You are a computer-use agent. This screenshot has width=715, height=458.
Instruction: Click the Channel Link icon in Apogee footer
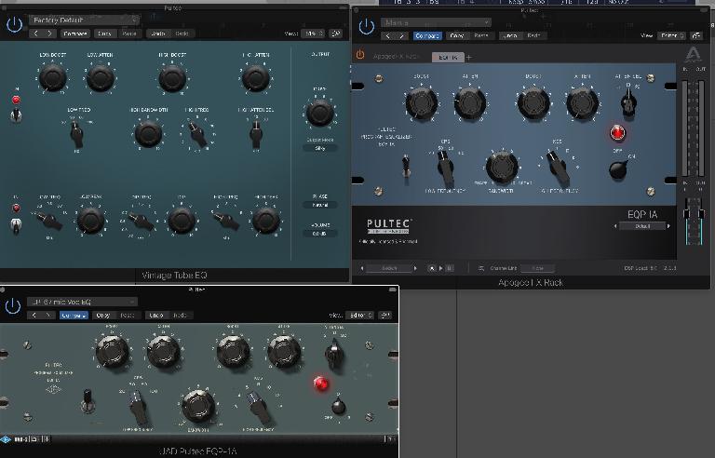(x=480, y=268)
